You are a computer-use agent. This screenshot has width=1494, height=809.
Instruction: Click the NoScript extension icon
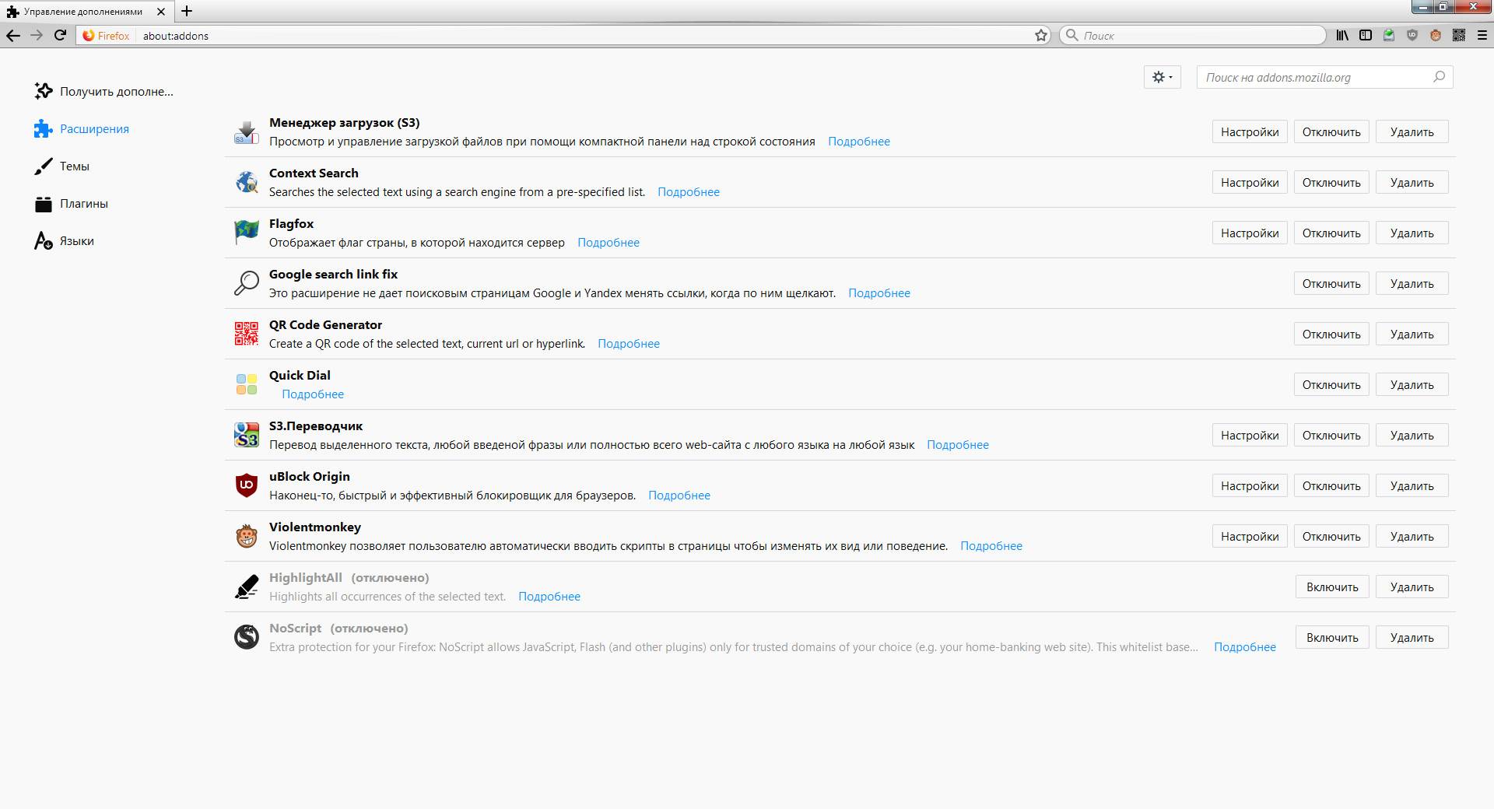click(247, 637)
